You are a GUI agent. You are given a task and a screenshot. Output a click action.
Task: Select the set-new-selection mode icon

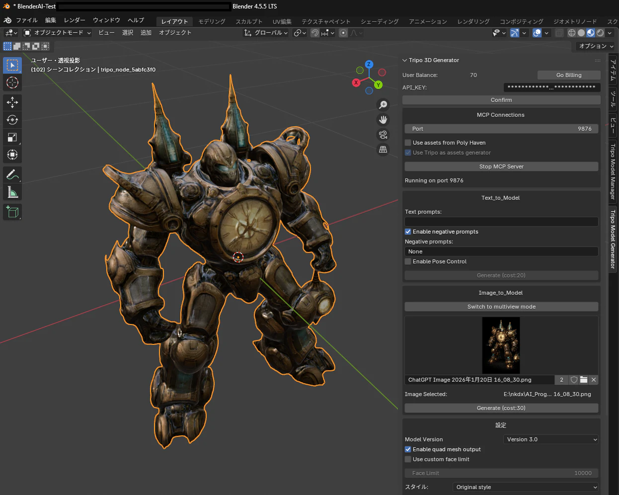pos(7,46)
